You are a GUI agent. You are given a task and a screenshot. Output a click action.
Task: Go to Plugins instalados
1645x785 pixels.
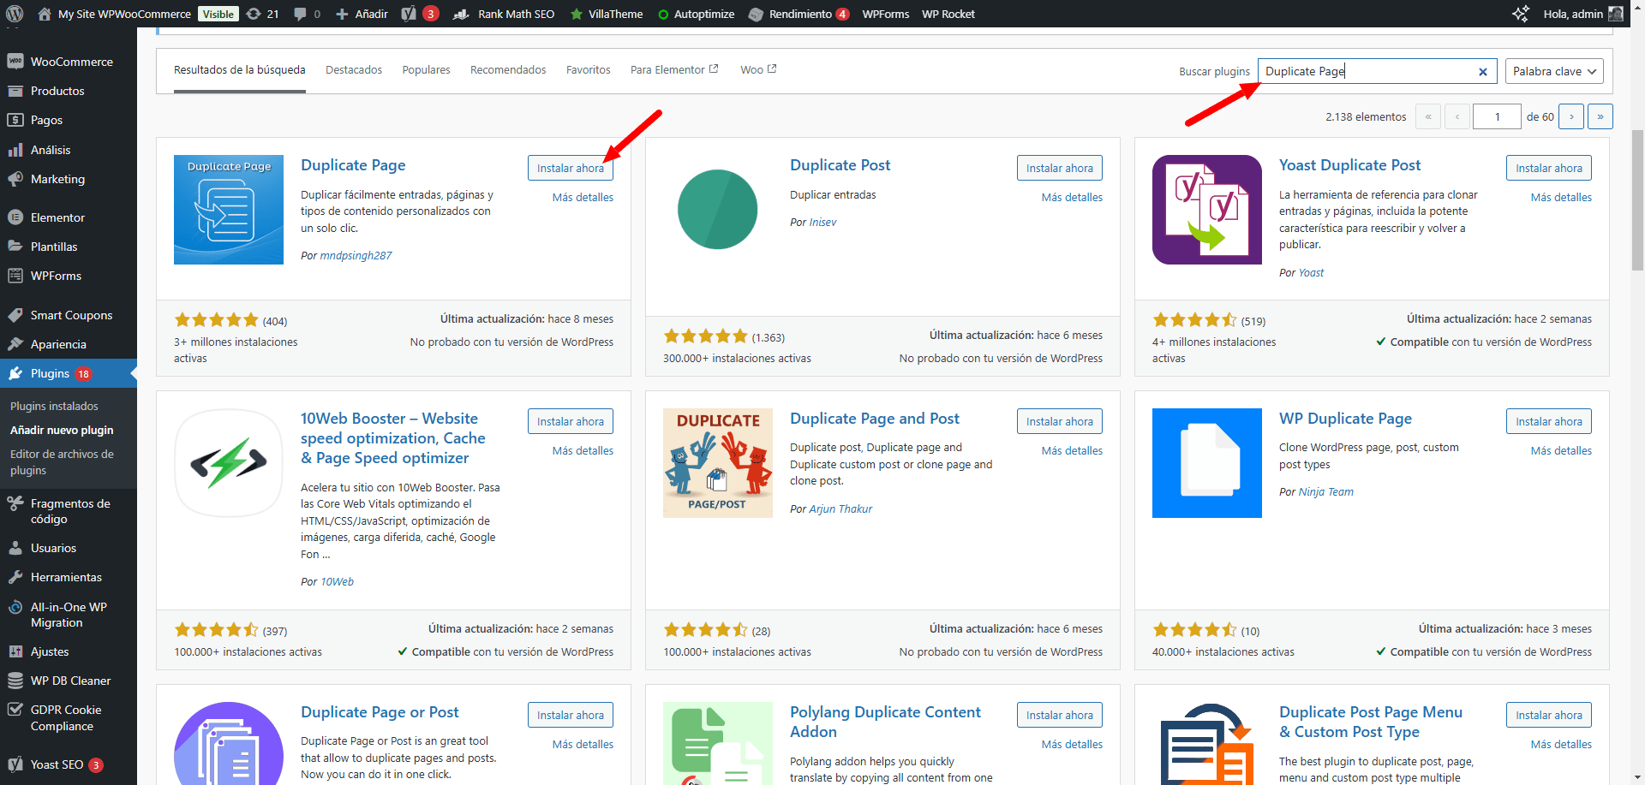[x=54, y=406]
